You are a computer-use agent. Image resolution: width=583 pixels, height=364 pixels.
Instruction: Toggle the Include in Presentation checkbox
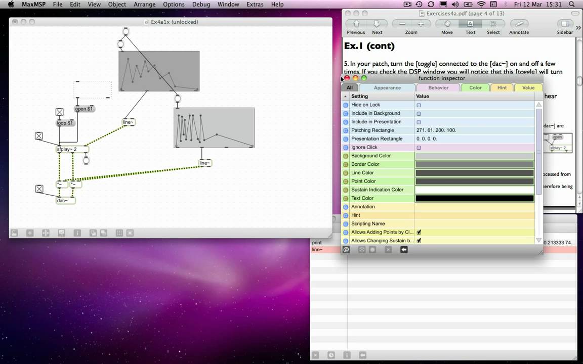419,122
